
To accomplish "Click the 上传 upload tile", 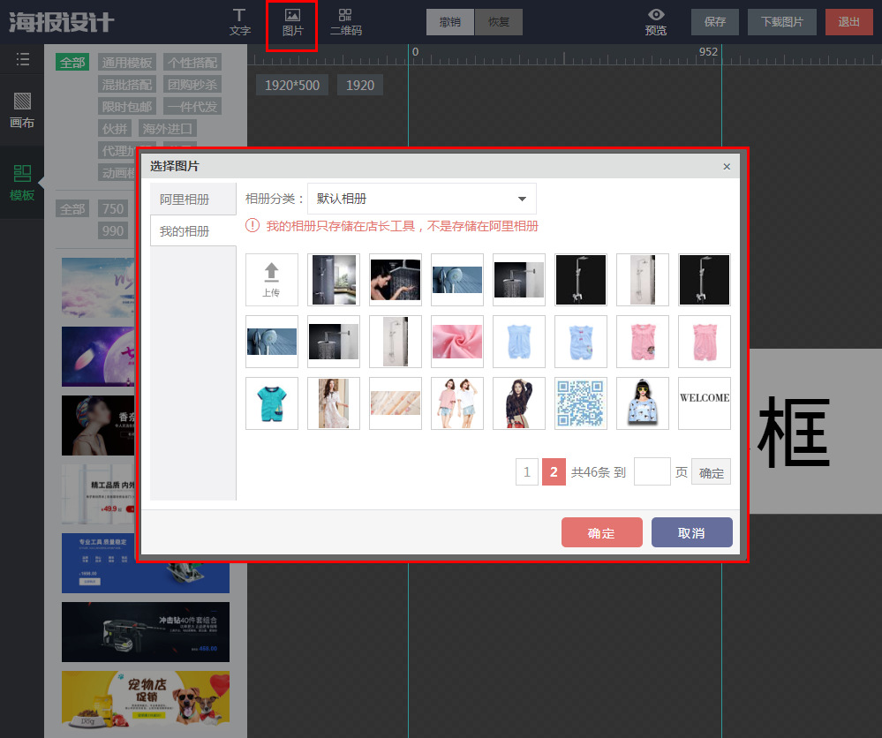I will (272, 280).
